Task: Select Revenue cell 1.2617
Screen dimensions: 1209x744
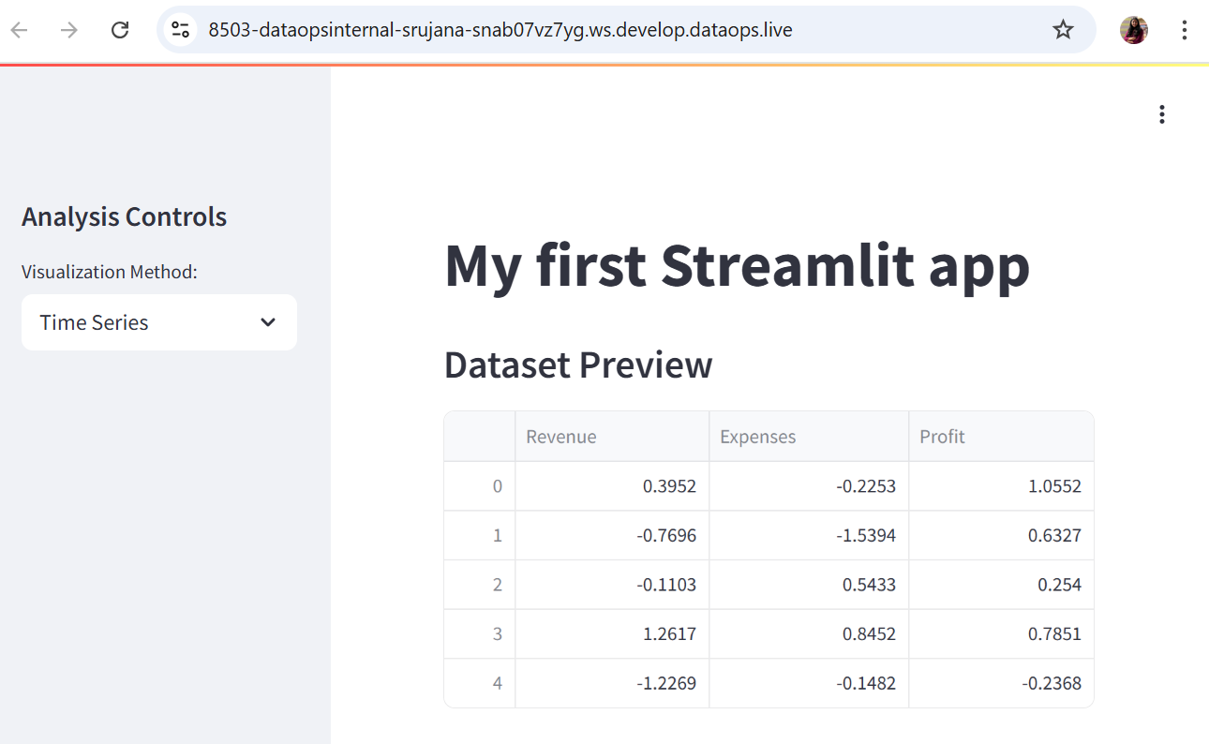Action: click(x=612, y=634)
